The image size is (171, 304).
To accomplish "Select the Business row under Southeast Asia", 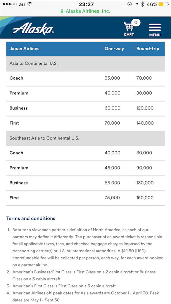I will (85, 183).
